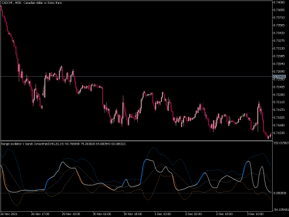Click the 0.73710 price scale label
Screen dimensions: 289x217
[x=279, y=18]
